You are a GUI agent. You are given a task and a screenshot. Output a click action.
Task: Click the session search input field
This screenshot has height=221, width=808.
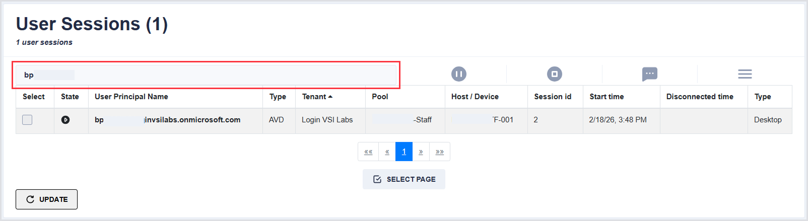[207, 75]
